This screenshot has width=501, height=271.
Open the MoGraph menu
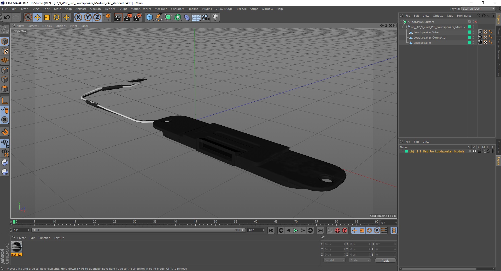pos(161,9)
